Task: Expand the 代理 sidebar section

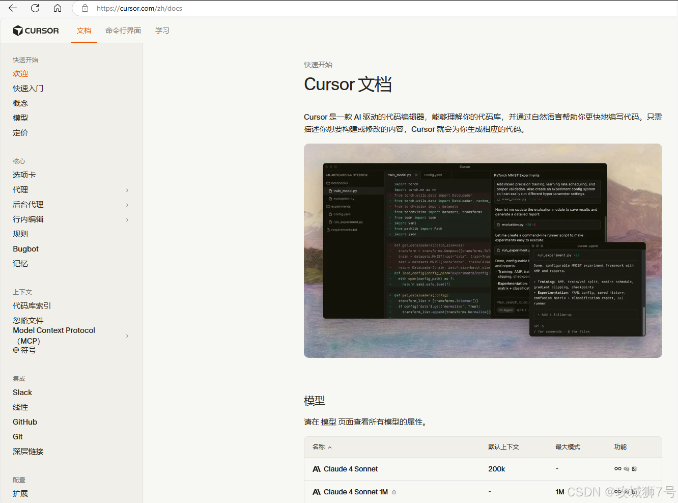Action: [x=127, y=190]
